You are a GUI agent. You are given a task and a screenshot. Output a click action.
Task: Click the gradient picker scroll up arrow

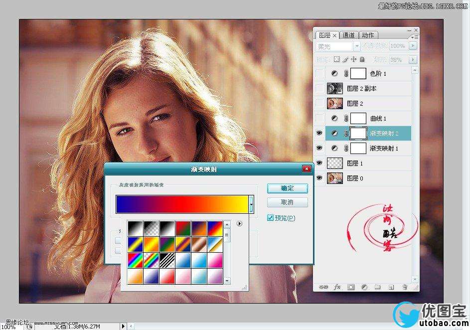[x=227, y=224]
